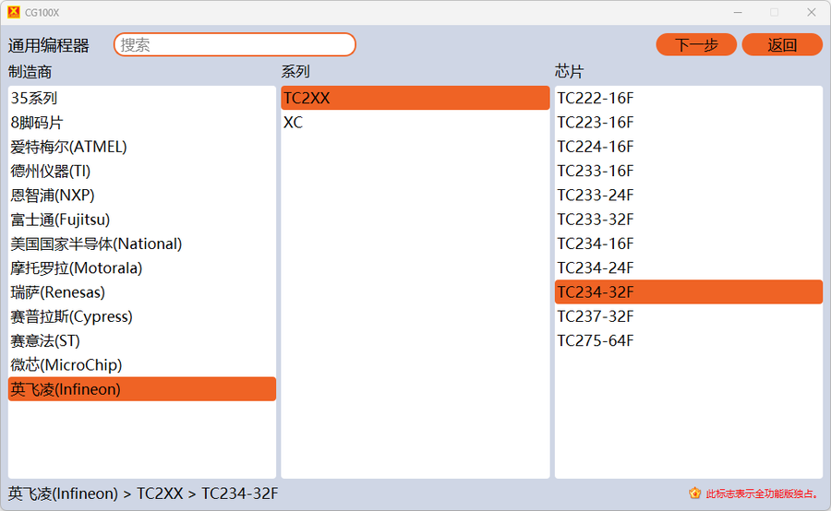Select 8脚码片 in manufacturer list
Image resolution: width=831 pixels, height=511 pixels.
click(37, 122)
